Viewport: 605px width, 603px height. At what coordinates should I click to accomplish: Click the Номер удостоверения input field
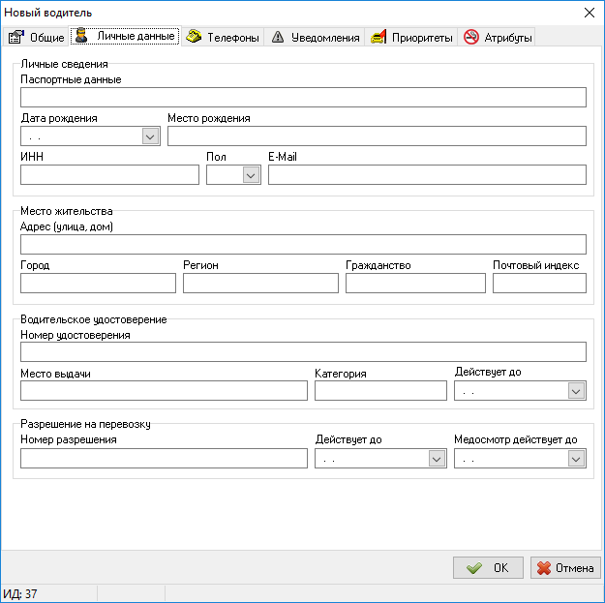(303, 351)
